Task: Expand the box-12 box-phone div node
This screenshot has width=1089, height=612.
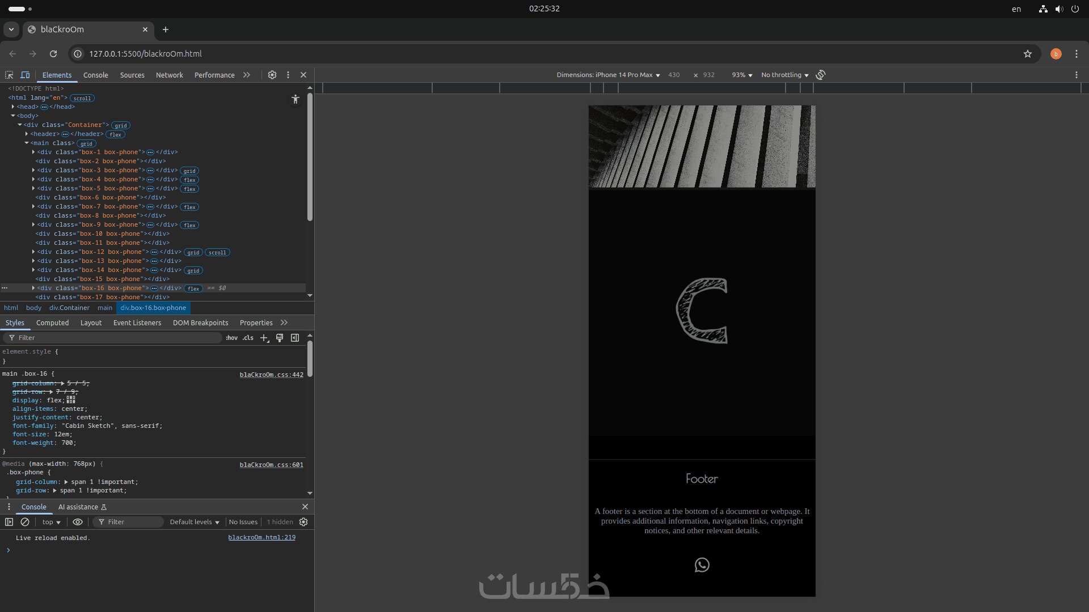Action: [x=33, y=252]
